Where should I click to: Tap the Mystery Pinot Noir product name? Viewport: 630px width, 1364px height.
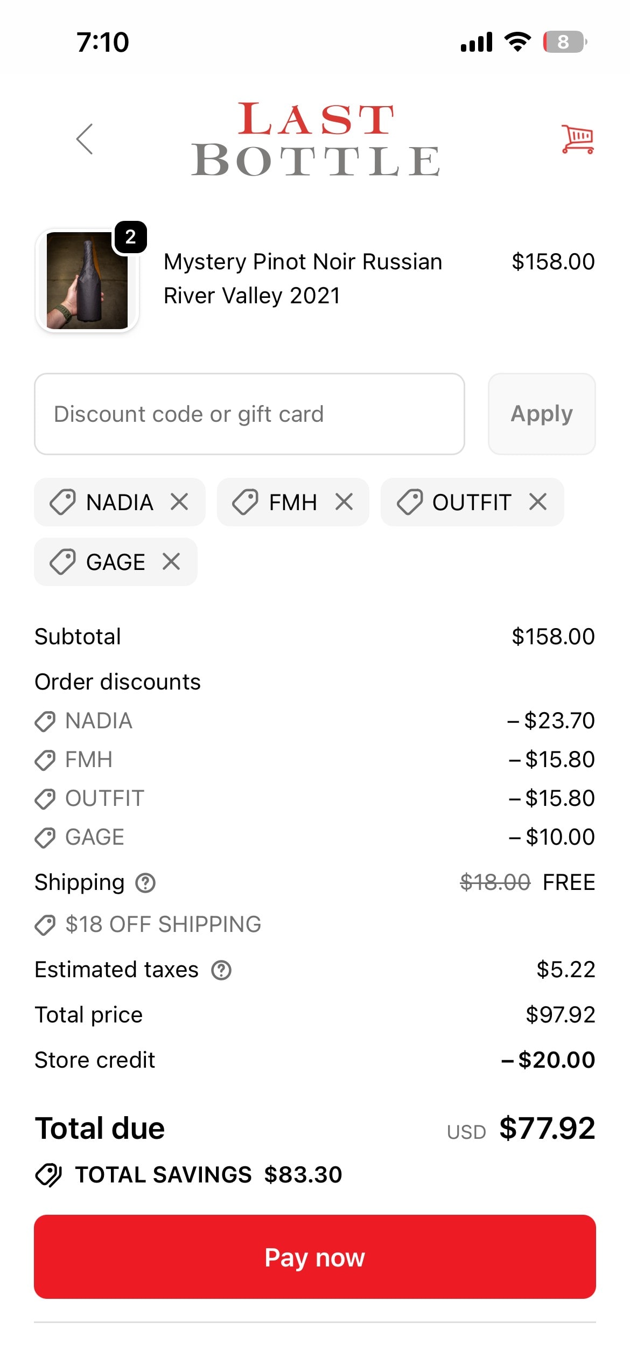coord(303,279)
